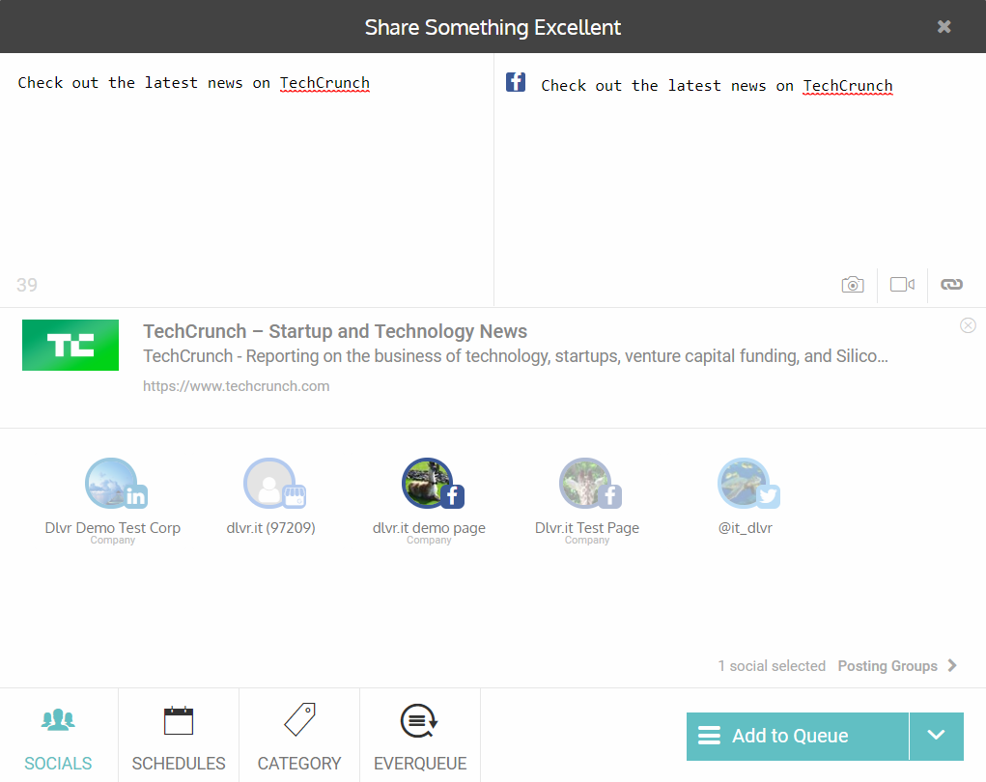This screenshot has width=986, height=782.
Task: Deselect the dlvr.it demo page Facebook account
Action: point(430,484)
